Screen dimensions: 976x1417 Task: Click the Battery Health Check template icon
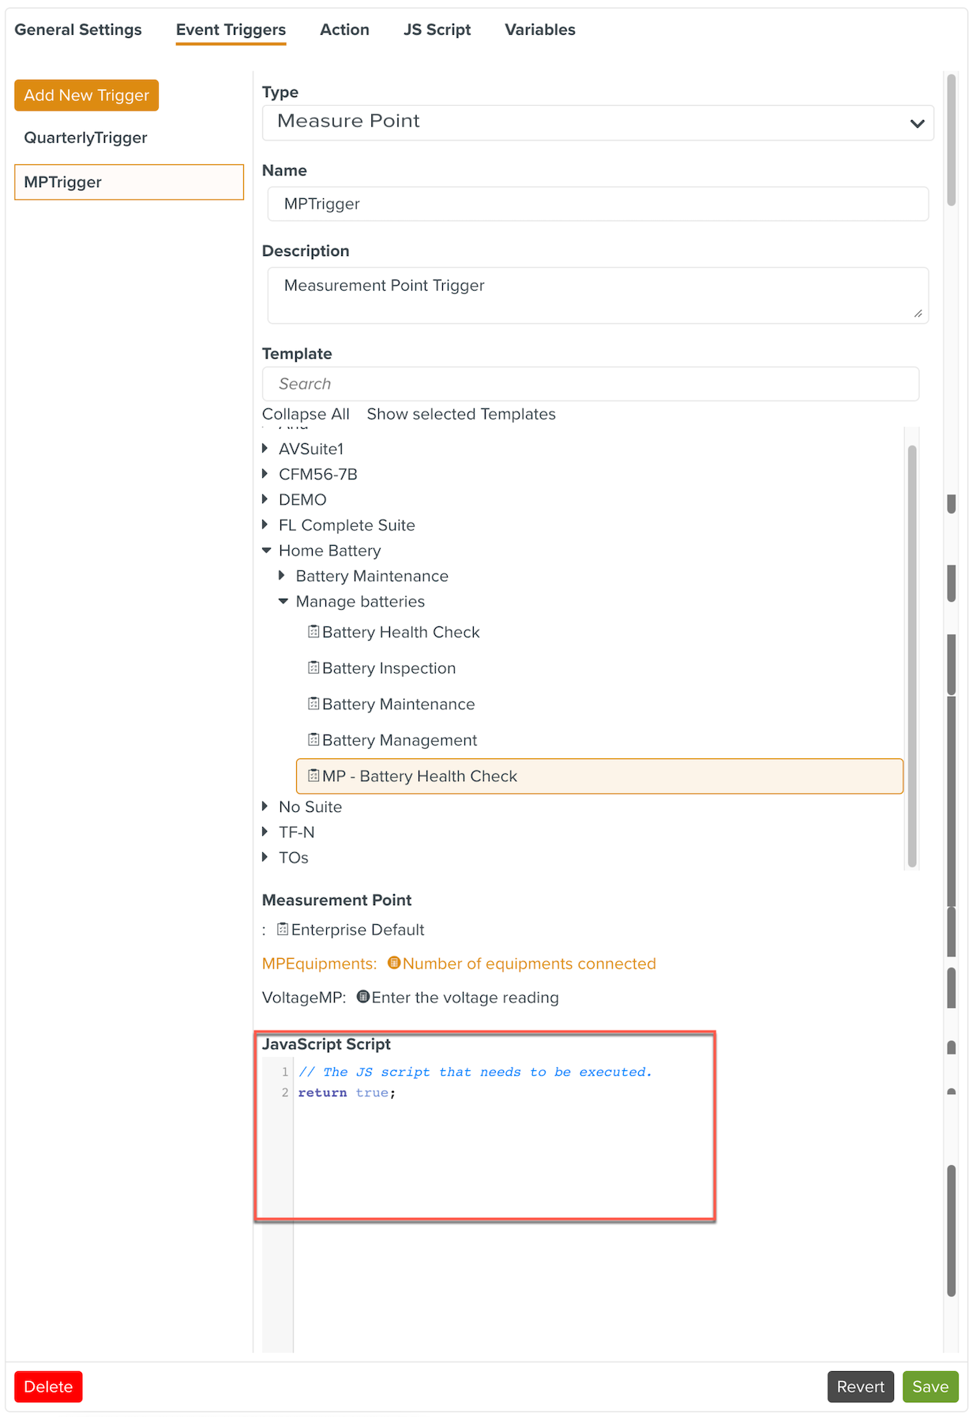point(313,632)
